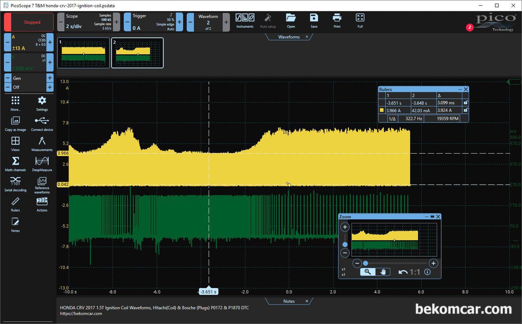Click yellow channel A swatch in Rulers
The height and width of the screenshot is (324, 522).
(x=382, y=110)
